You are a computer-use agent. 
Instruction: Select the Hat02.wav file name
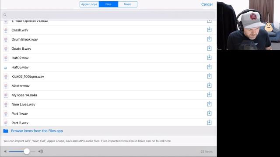point(20,58)
